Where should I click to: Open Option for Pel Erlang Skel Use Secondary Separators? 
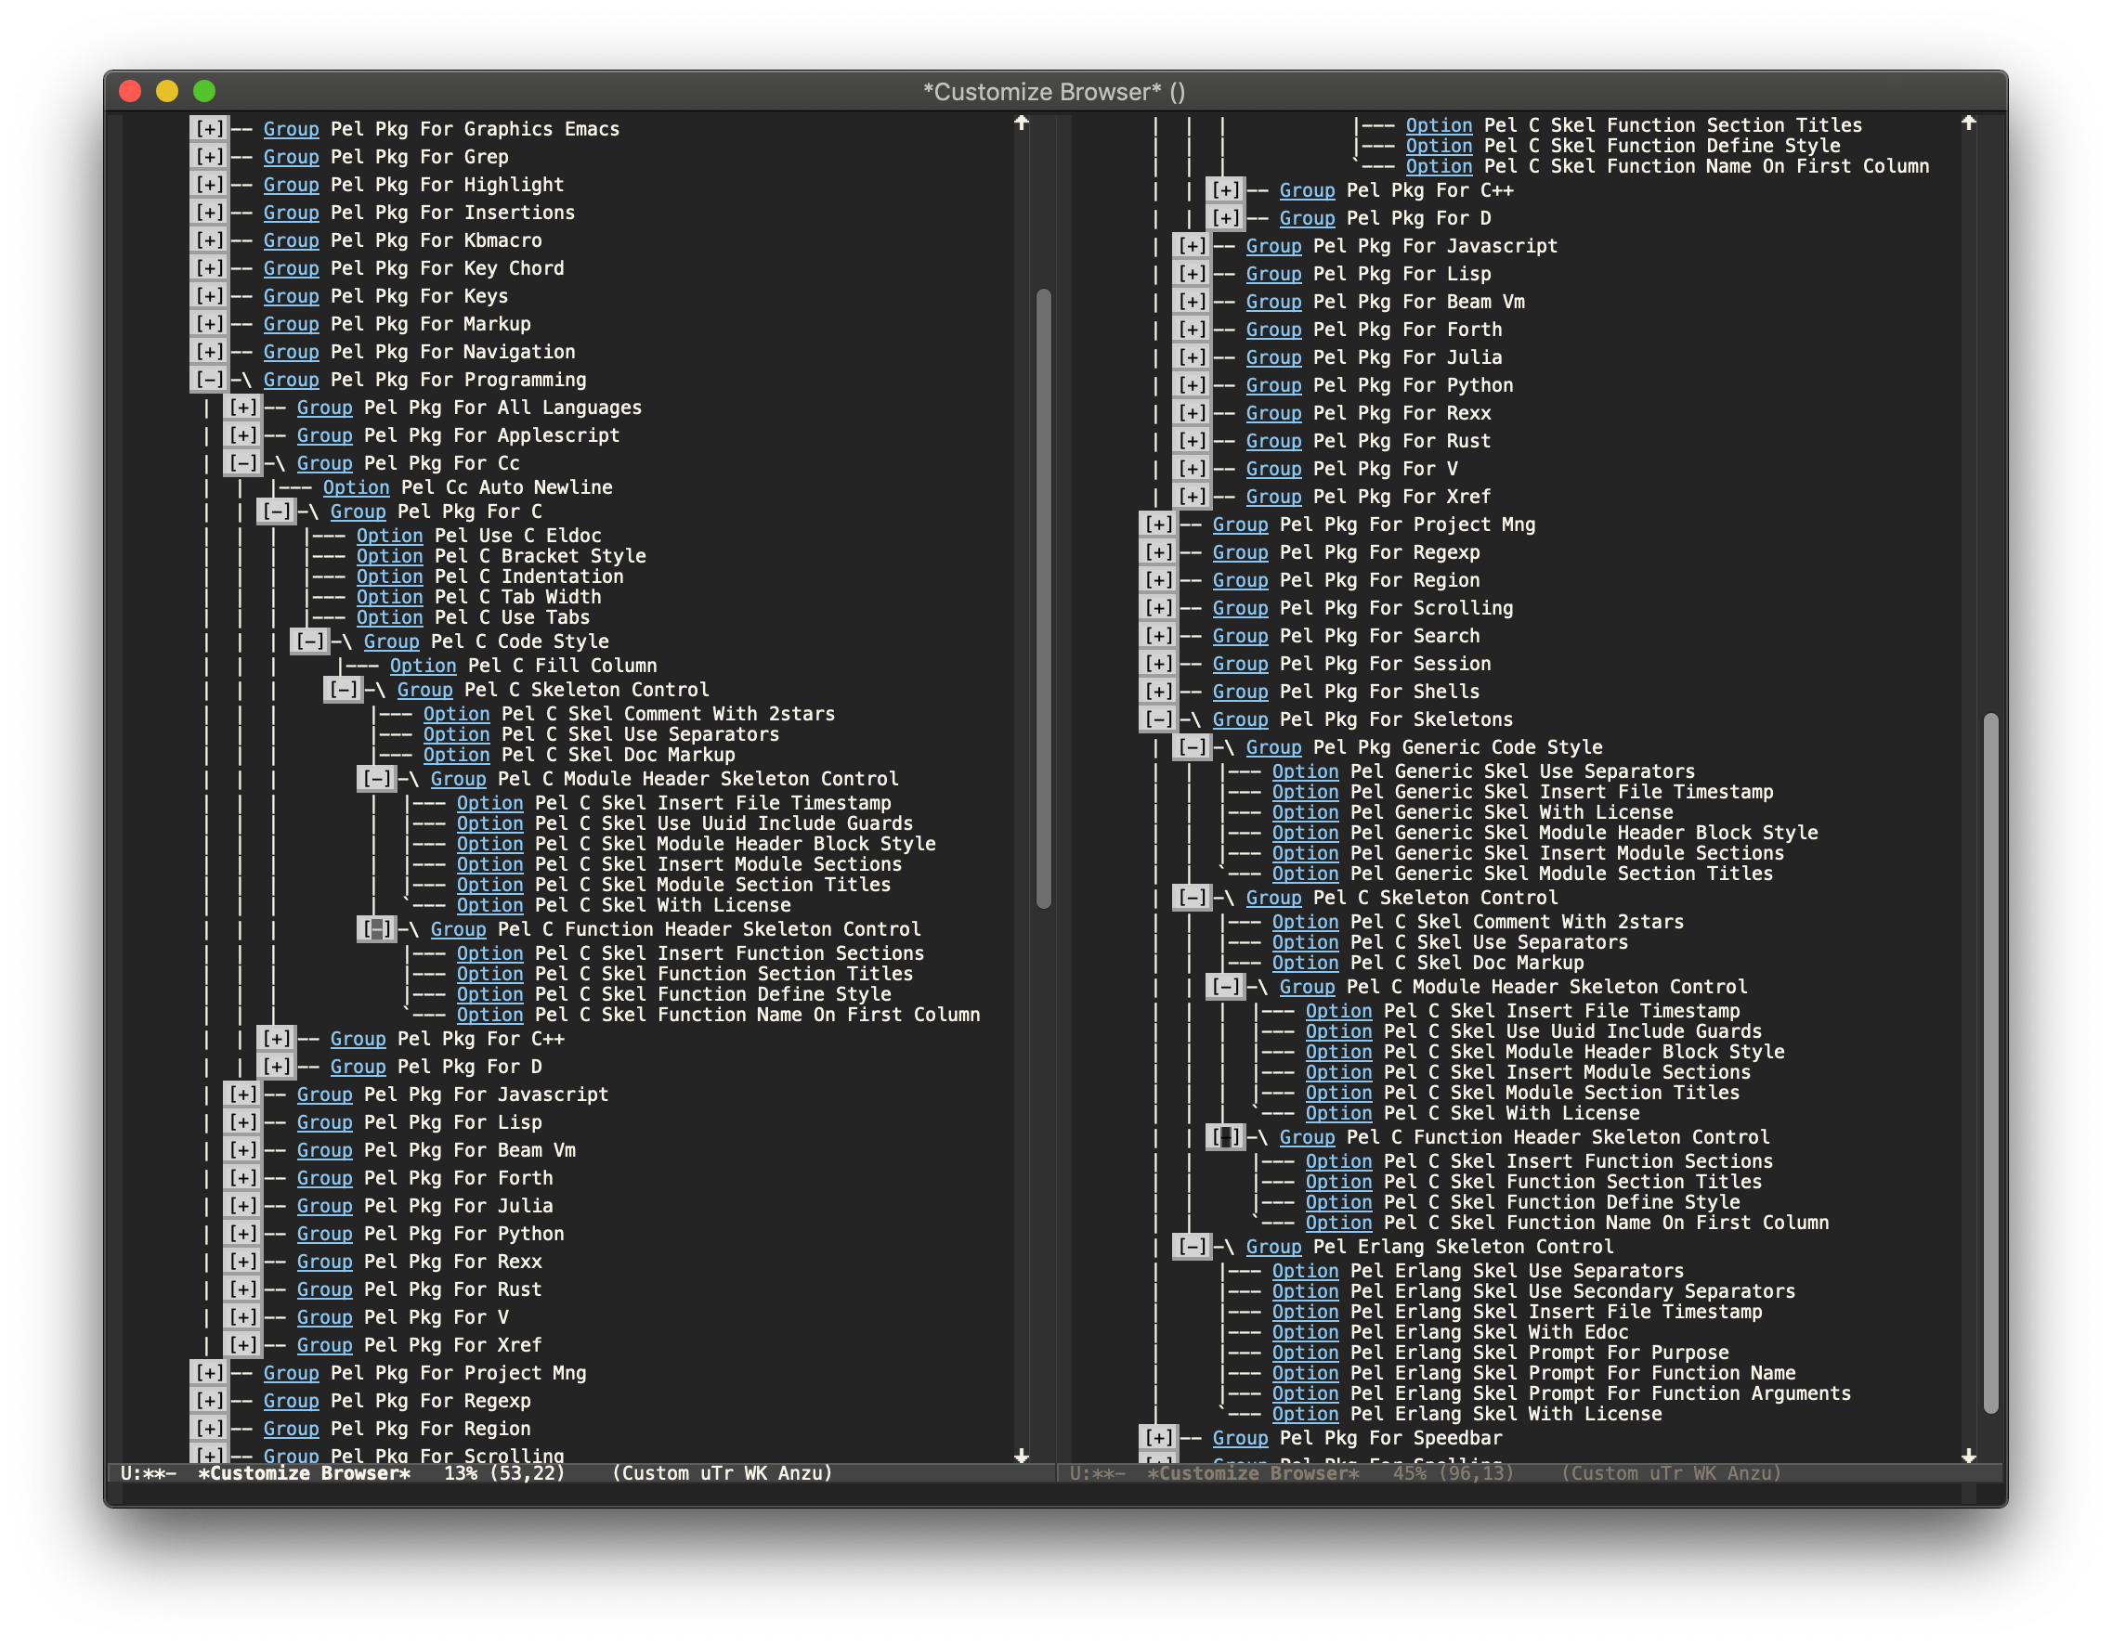(1305, 1291)
